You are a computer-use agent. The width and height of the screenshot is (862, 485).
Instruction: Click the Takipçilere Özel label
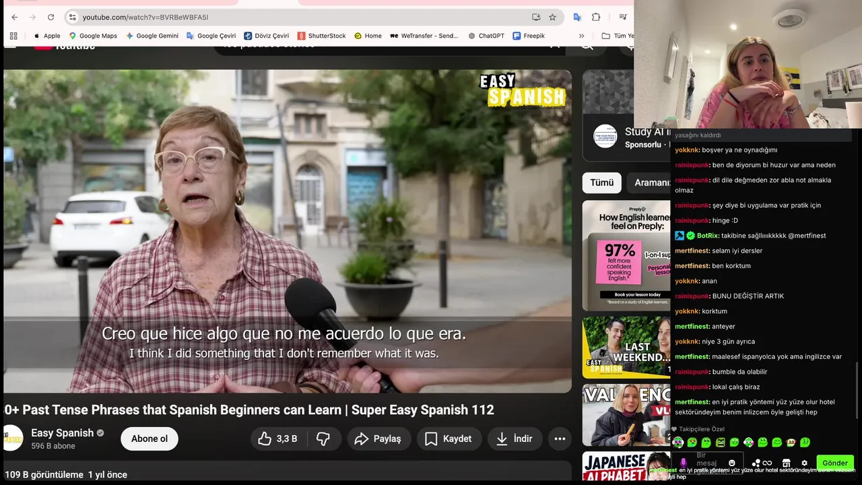(x=702, y=429)
